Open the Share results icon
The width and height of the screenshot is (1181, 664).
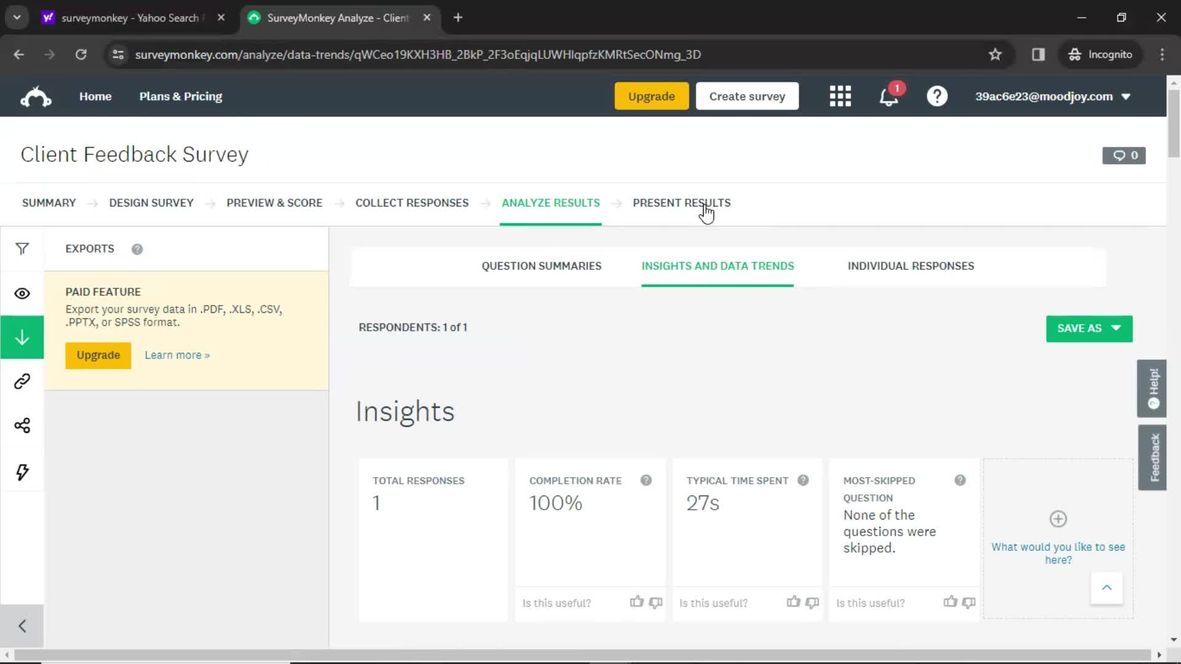[22, 425]
